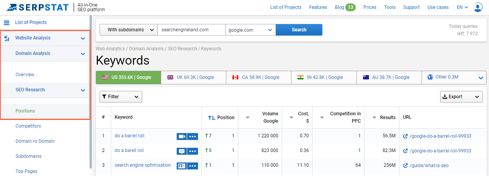Click the sort triangle beside Results
Viewport: 489px width, 176px height.
click(374, 118)
